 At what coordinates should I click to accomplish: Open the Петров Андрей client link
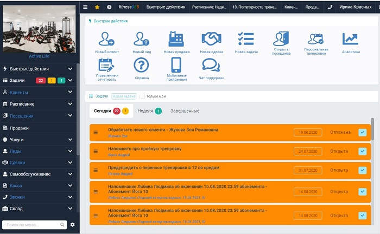120,174
